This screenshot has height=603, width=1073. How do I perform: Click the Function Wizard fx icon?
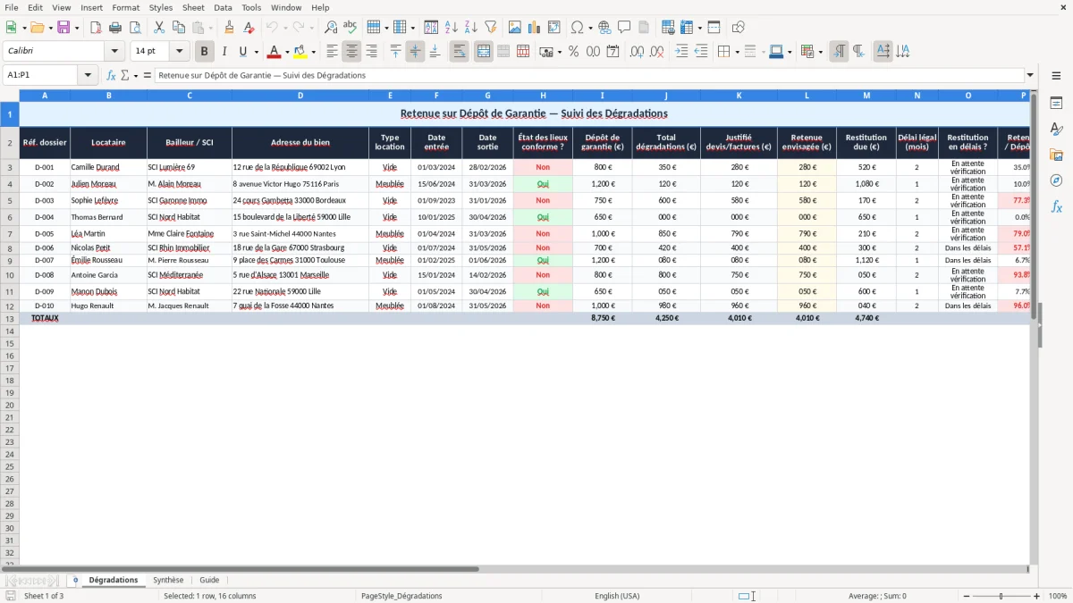[x=111, y=75]
